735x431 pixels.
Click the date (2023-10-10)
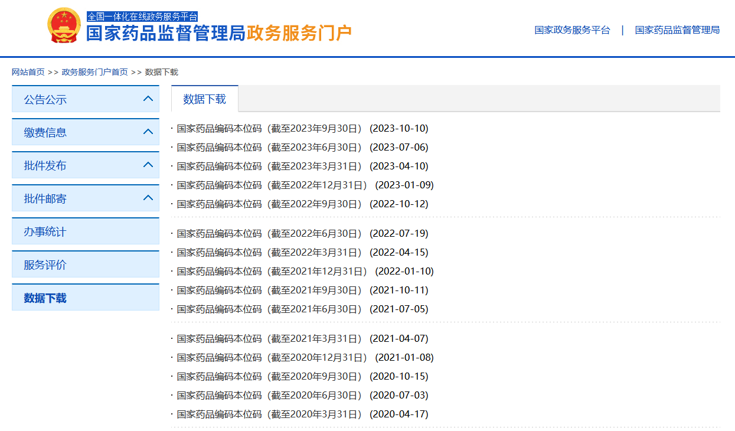399,128
